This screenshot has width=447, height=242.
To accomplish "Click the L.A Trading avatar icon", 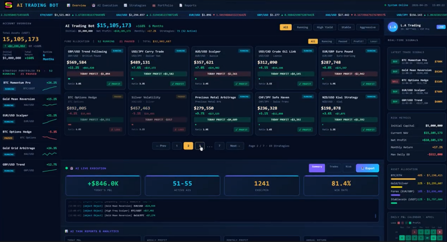I will click(x=393, y=27).
